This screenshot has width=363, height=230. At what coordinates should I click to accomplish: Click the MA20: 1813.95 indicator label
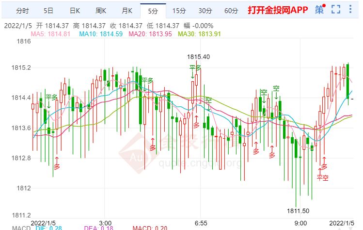(150, 34)
